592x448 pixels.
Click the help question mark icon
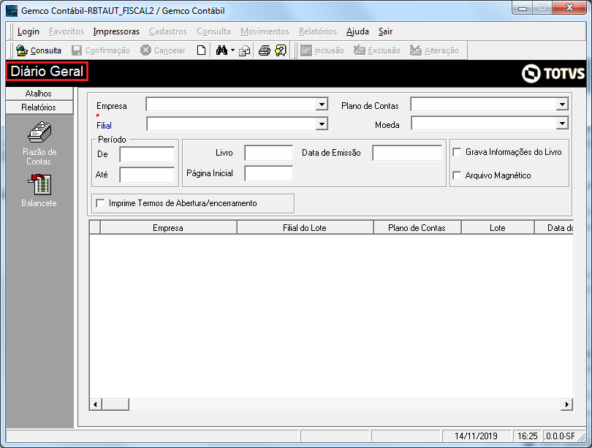tap(281, 50)
